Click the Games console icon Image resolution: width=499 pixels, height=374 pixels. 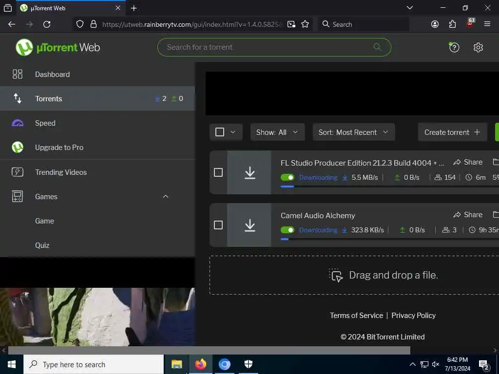click(x=17, y=197)
